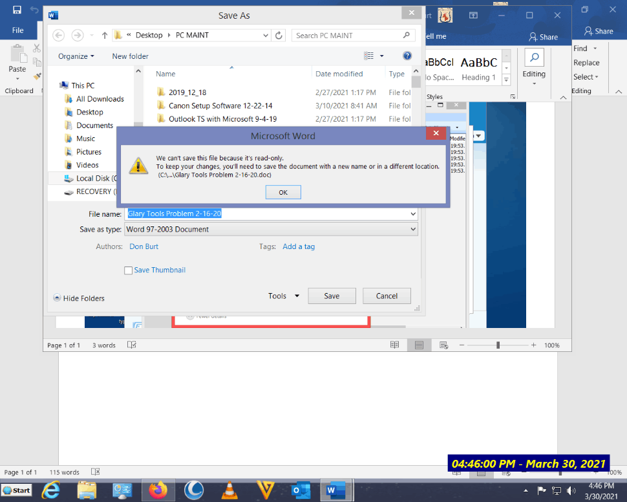Viewport: 627px width, 502px height.
Task: Open the File tab in Word
Action: tap(17, 30)
